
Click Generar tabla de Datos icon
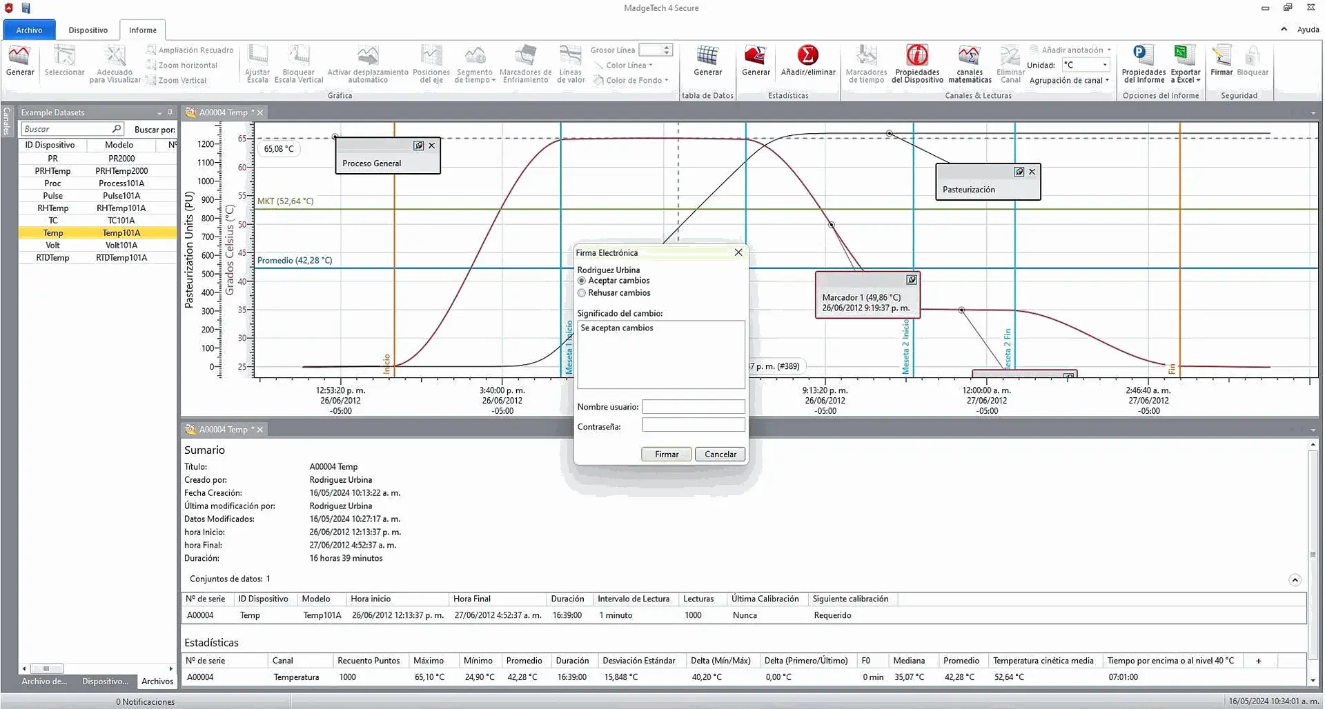707,61
